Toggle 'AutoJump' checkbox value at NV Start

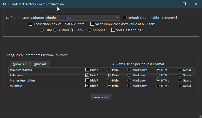coord(92,24)
